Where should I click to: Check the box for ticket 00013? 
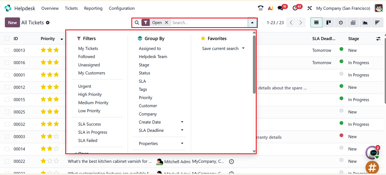click(7, 50)
